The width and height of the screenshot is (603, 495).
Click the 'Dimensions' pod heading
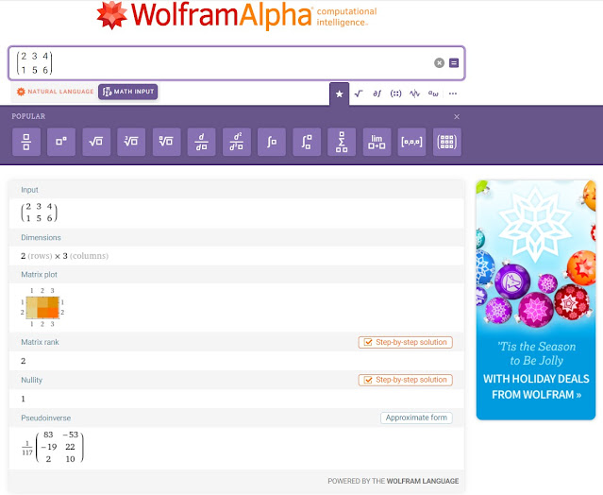(41, 237)
